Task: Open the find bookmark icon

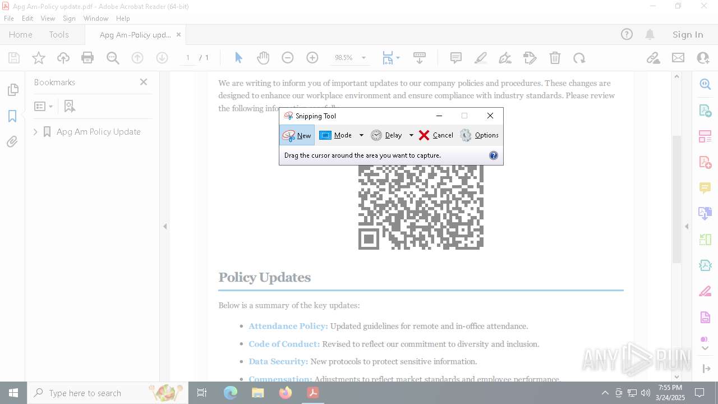Action: [70, 106]
